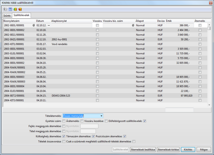Close the Kitöltés több szállítólevélről window
The width and height of the screenshot is (214, 155).
pyautogui.click(x=211, y=3)
